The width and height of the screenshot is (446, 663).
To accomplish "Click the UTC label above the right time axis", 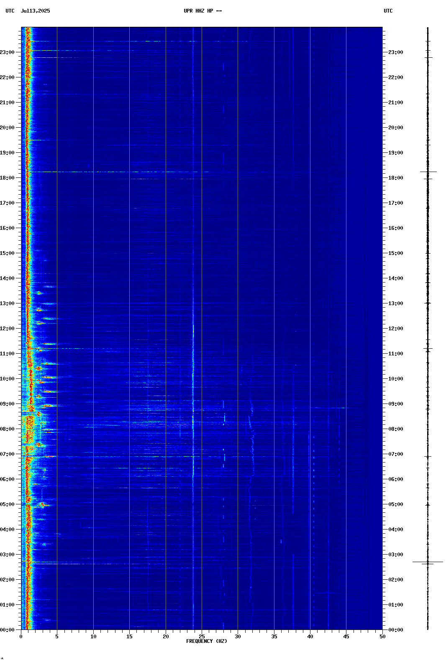I will (388, 11).
